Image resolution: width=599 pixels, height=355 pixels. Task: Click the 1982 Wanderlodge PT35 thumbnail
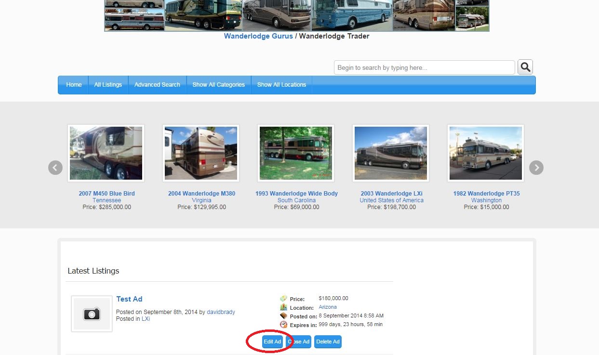coord(486,153)
